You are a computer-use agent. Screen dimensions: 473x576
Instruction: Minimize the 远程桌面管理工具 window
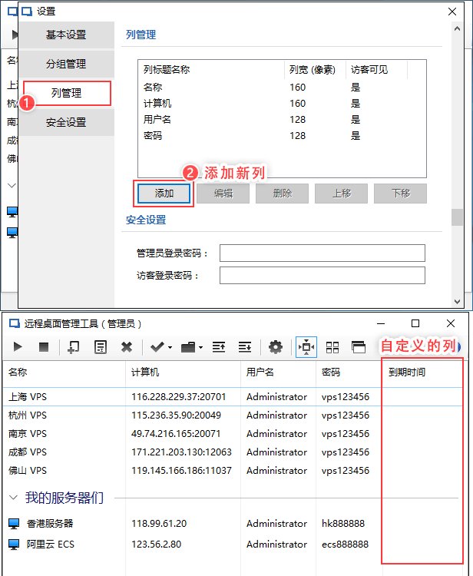(x=381, y=323)
